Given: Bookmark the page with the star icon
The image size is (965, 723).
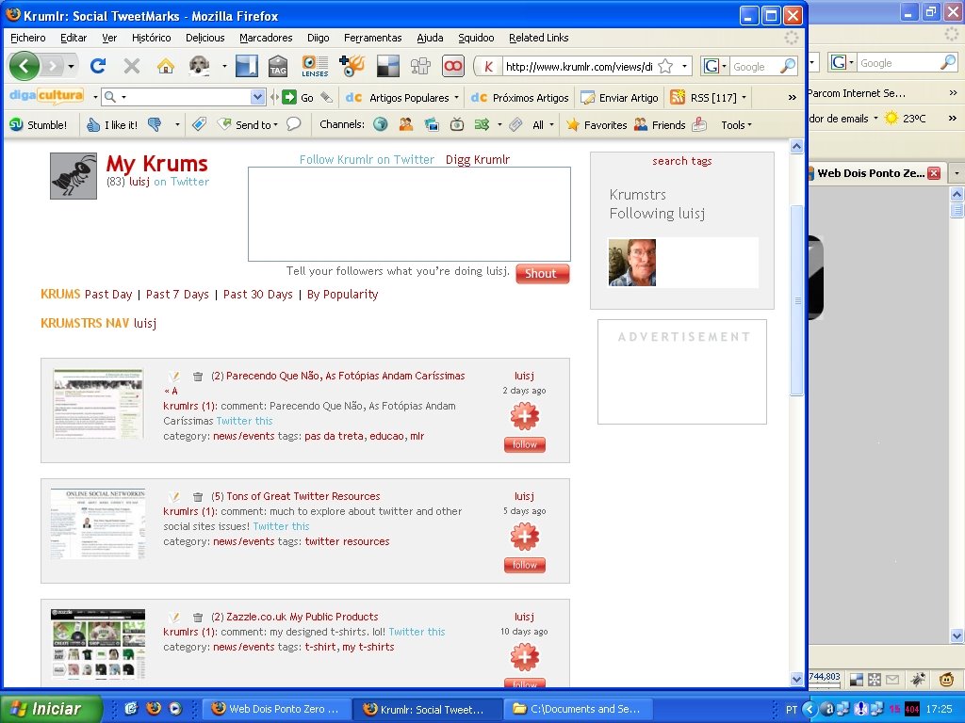Looking at the screenshot, I should pos(665,66).
